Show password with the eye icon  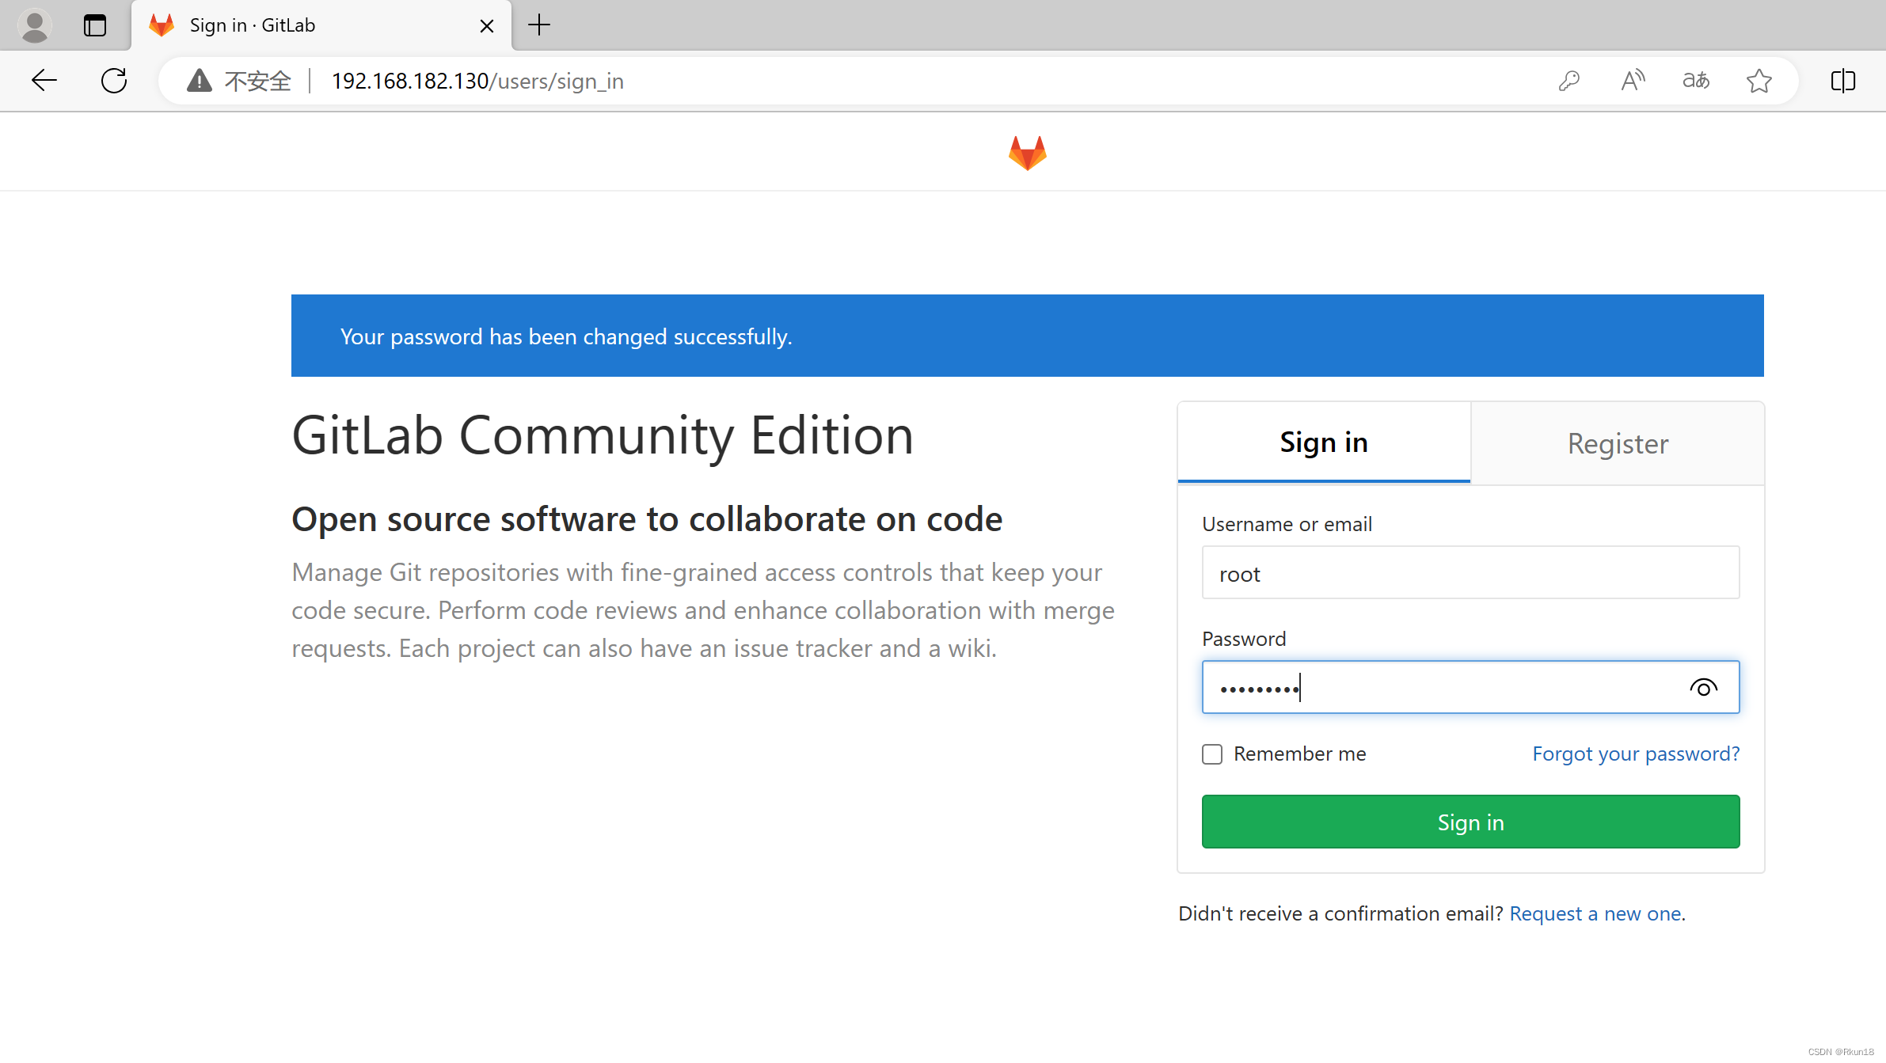pos(1704,688)
